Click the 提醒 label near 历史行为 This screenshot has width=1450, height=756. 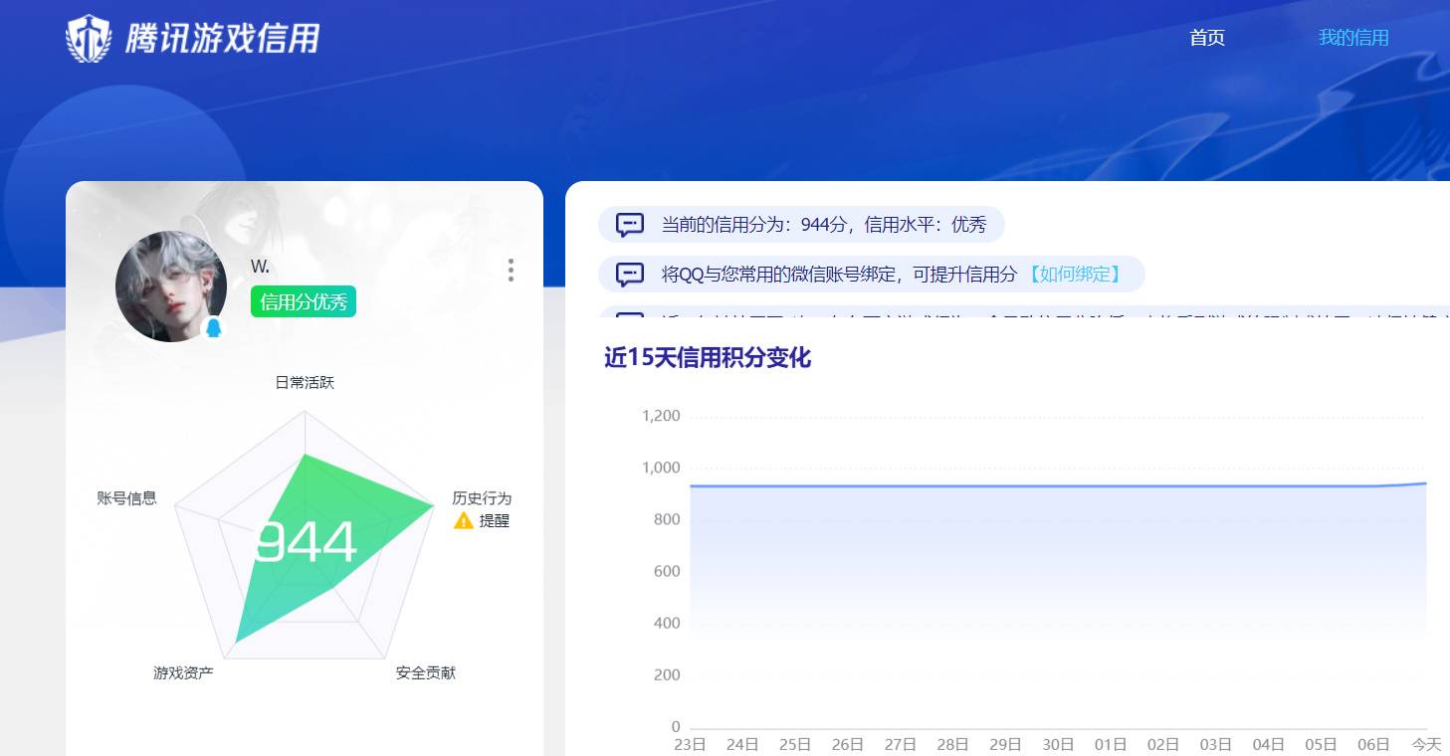click(495, 520)
